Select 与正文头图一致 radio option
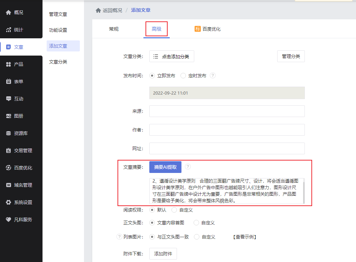Screen dimensions: 356x262 pyautogui.click(x=152, y=237)
